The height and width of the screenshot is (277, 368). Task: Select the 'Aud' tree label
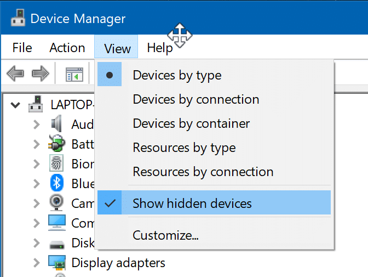[x=83, y=125]
